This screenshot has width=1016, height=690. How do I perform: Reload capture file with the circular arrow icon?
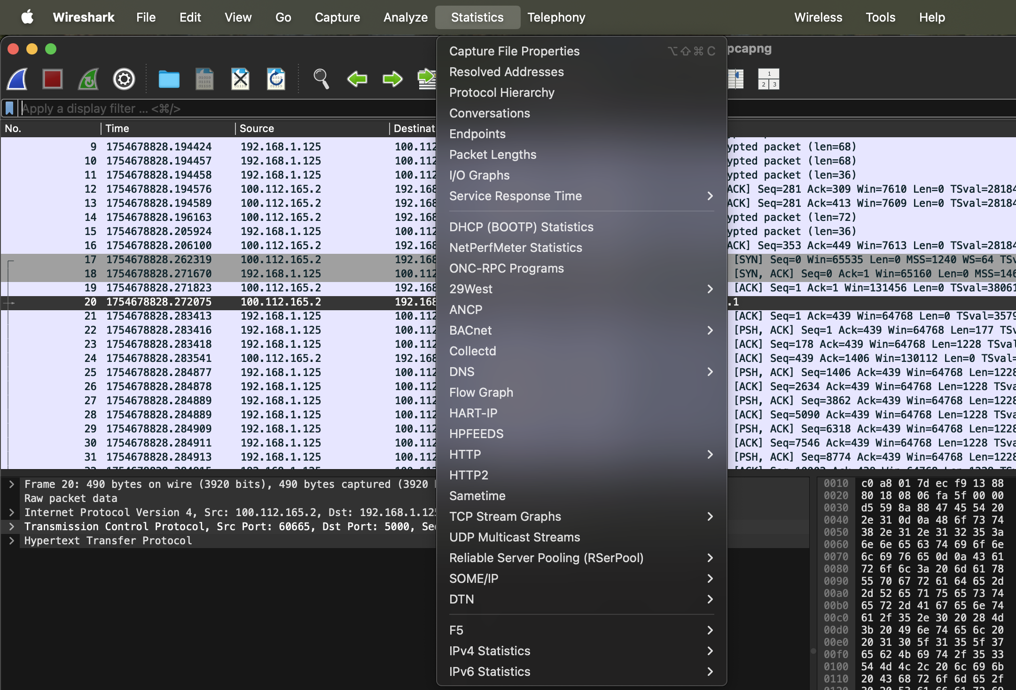[276, 79]
